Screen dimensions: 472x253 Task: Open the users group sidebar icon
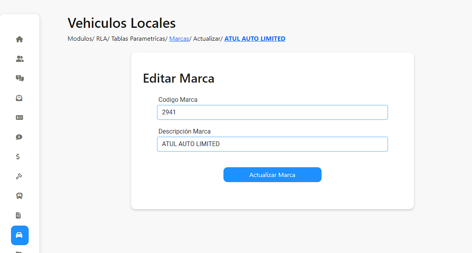[20, 59]
